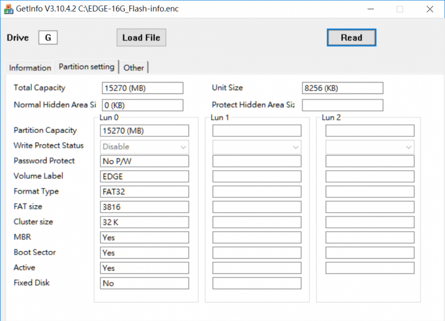Image resolution: width=445 pixels, height=321 pixels.
Task: Click Lun 0 Partition Capacity field
Action: (145, 131)
